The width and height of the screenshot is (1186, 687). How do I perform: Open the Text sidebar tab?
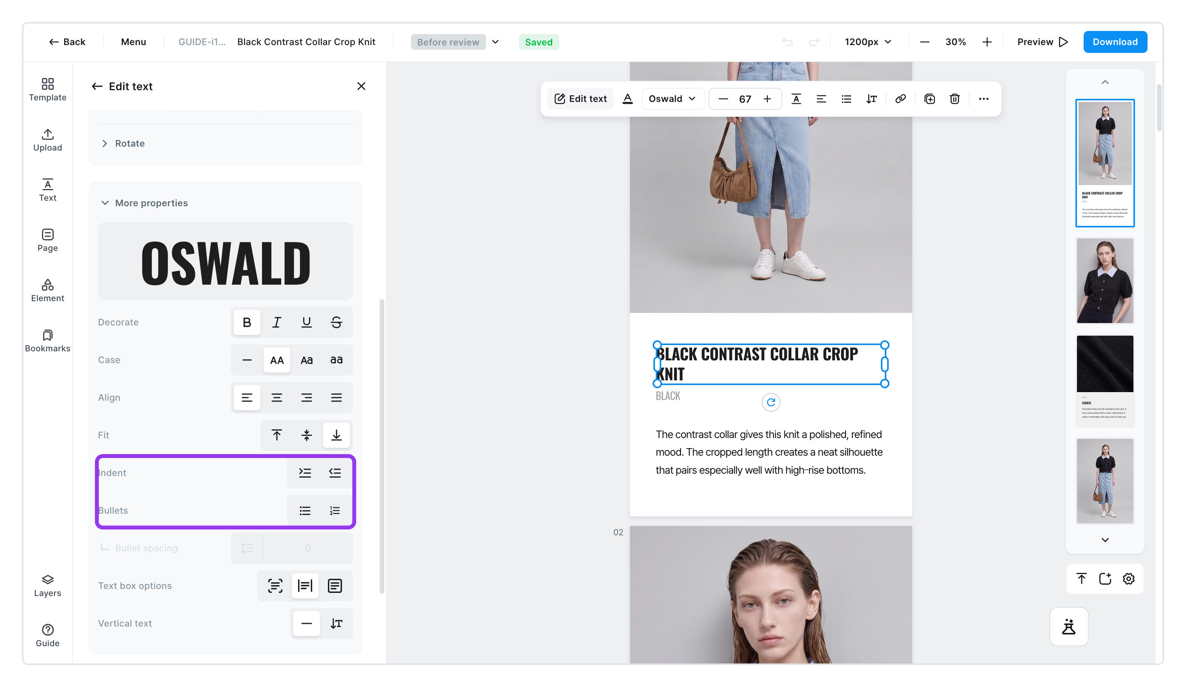click(x=47, y=190)
